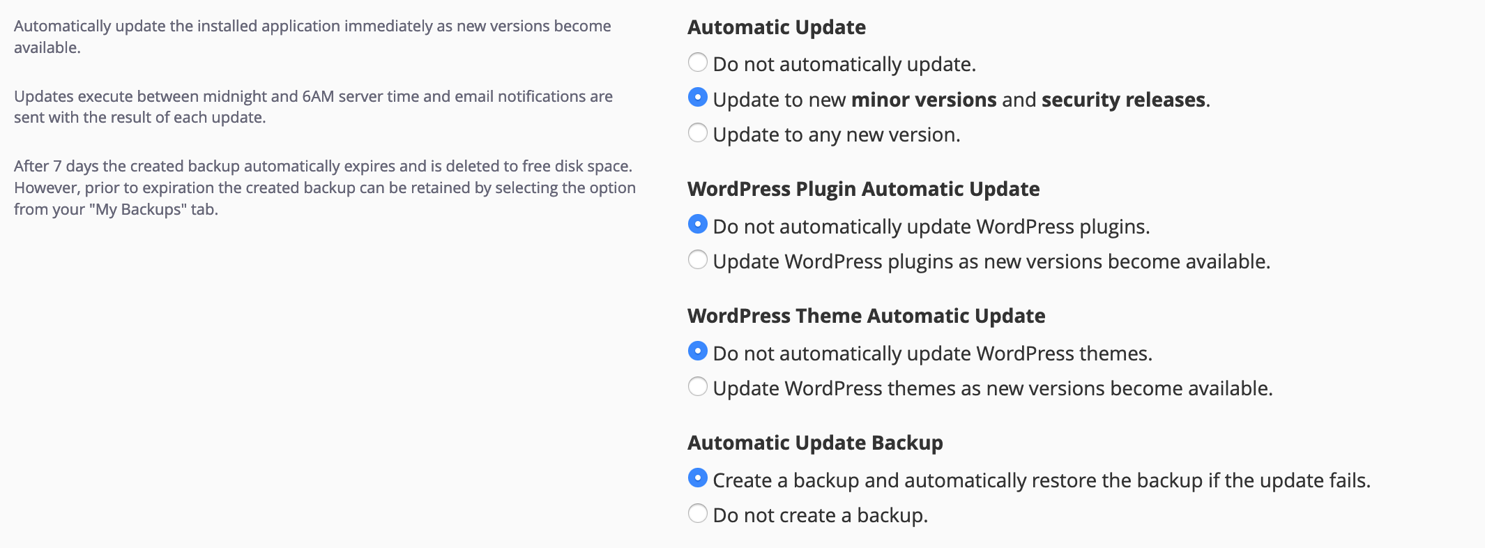Click the 'Automatic Update' section heading
This screenshot has height=548, width=1485.
[776, 27]
